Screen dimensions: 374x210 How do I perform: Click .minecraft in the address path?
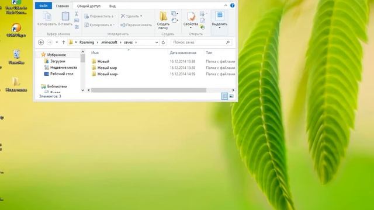tap(109, 43)
